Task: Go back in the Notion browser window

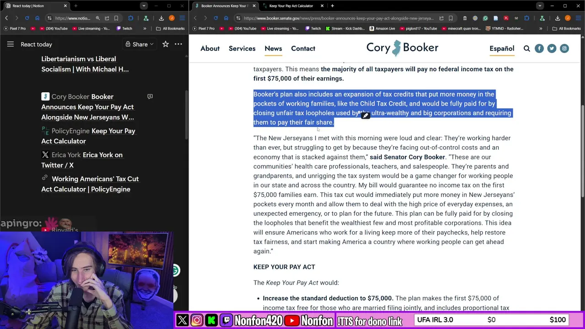Action: point(6,18)
